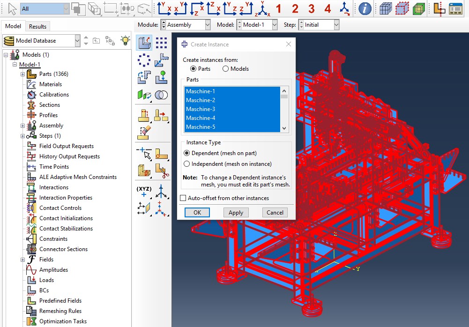Click the Rotate Instance tool icon
This screenshot has width=469, height=327.
click(144, 77)
